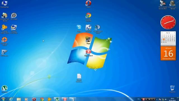Open the network tray icon
Viewport: 179px width, 101px height.
(x=163, y=99)
